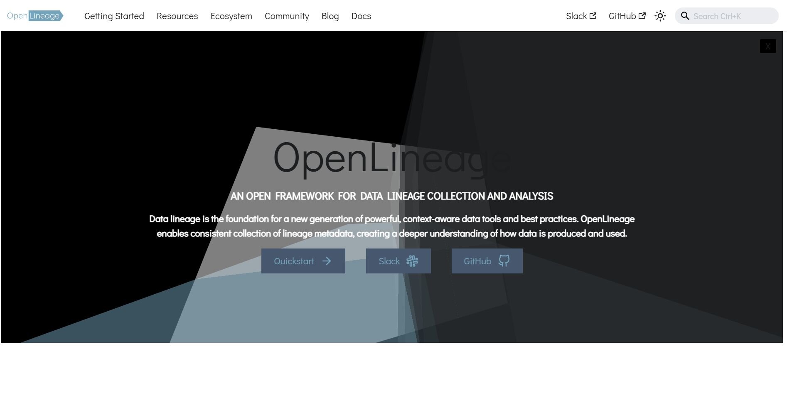The height and width of the screenshot is (401, 787).
Task: Click the OpenLineage logo in the navbar
Action: (35, 16)
